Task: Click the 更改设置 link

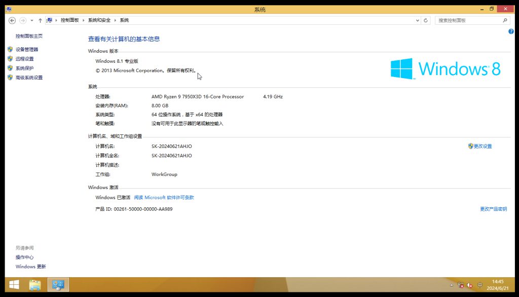Action: coord(483,146)
